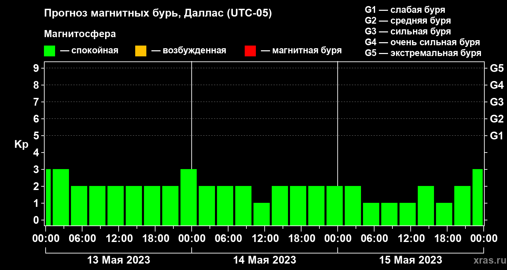507x270 pixels.
Task: Click the red 'магнитная буря' legend swatch
Action: coord(250,51)
